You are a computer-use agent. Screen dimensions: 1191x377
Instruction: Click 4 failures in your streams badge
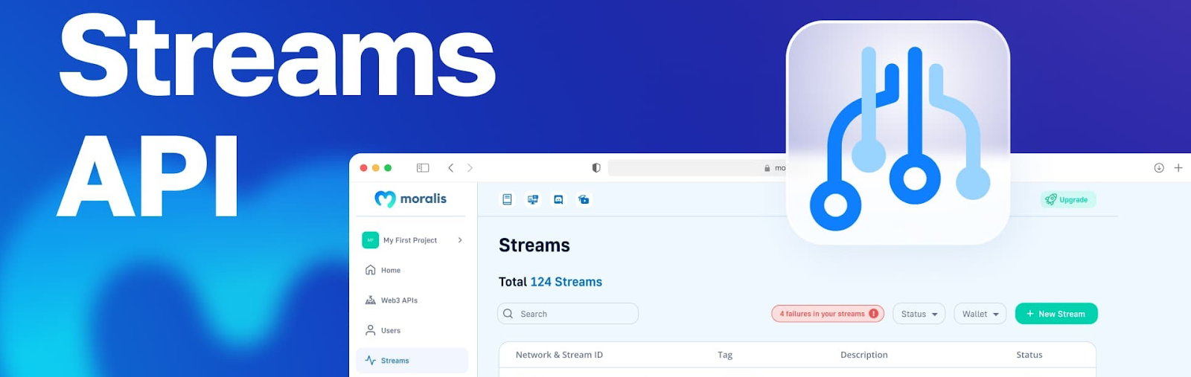[x=828, y=314]
